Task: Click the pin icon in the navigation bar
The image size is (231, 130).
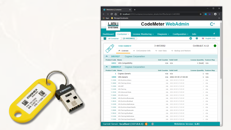Action: click(x=214, y=34)
